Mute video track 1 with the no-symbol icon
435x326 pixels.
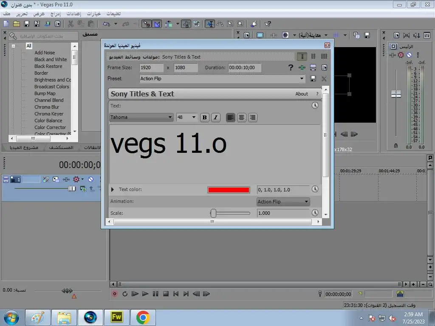[x=91, y=180]
